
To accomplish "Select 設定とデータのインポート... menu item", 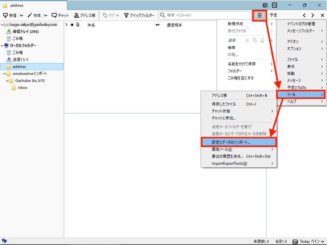I will pyautogui.click(x=239, y=142).
